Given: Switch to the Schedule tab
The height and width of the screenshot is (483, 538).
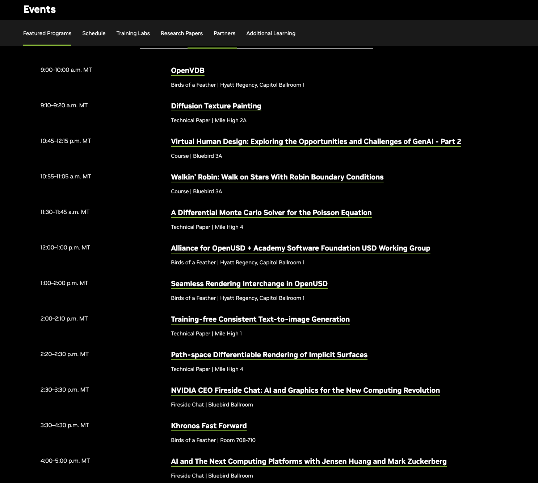Looking at the screenshot, I should (x=94, y=33).
